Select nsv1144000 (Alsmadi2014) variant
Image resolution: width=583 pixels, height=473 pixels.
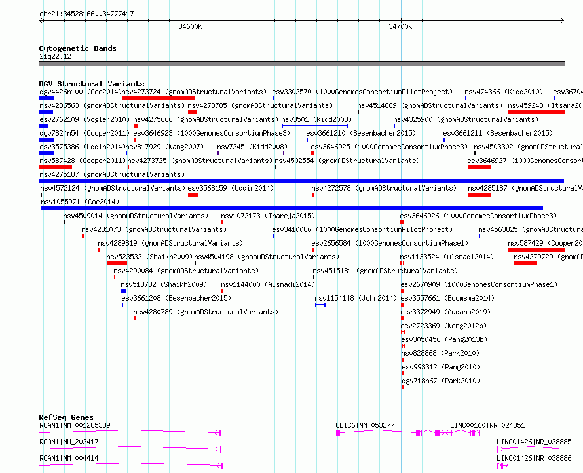pos(268,284)
